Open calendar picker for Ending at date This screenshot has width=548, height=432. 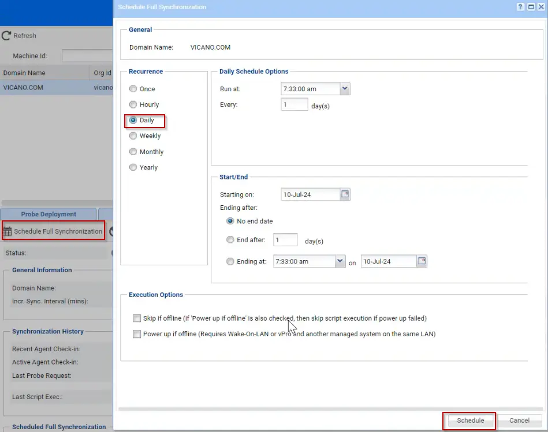click(422, 261)
